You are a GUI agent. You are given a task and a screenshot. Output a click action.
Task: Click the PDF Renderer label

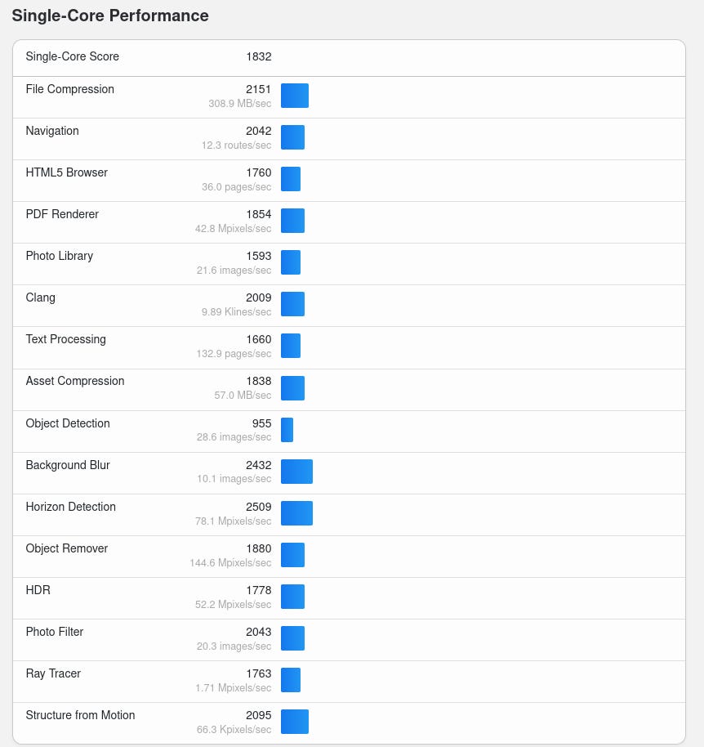(x=62, y=214)
